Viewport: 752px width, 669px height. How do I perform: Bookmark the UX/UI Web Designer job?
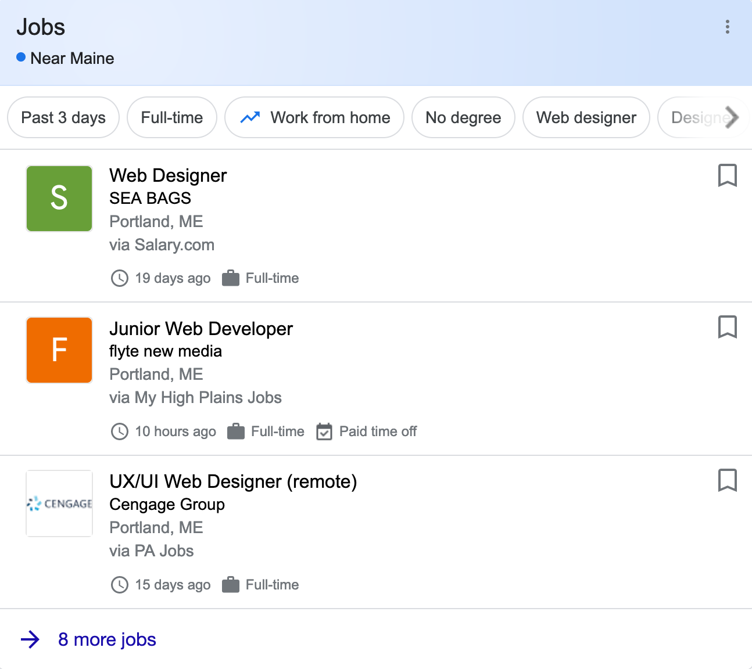[728, 480]
